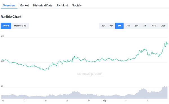Screen dimensions: 169x104
Task: Click the 21 date axis label
Action: pos(46,101)
